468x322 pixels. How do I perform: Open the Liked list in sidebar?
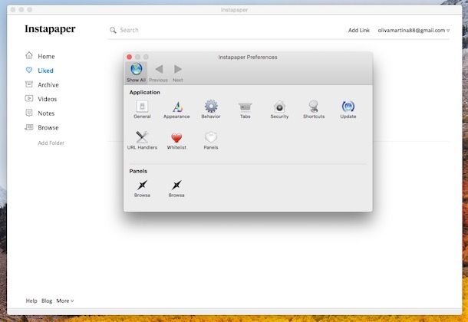coord(40,71)
